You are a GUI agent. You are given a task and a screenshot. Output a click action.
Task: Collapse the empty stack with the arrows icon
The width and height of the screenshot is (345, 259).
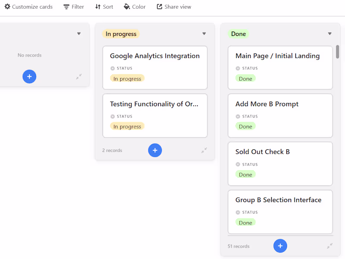click(79, 76)
